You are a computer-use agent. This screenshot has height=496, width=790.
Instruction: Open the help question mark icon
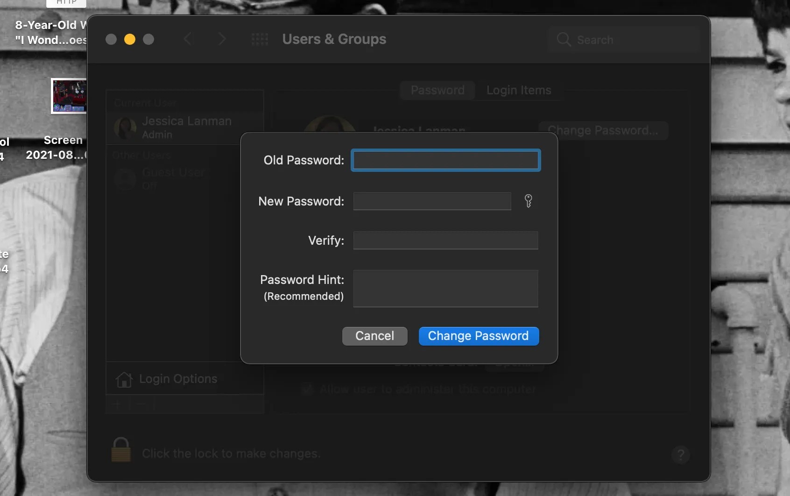tap(681, 454)
